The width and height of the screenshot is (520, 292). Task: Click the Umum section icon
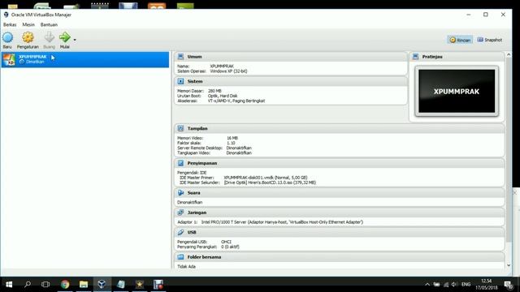coord(180,57)
